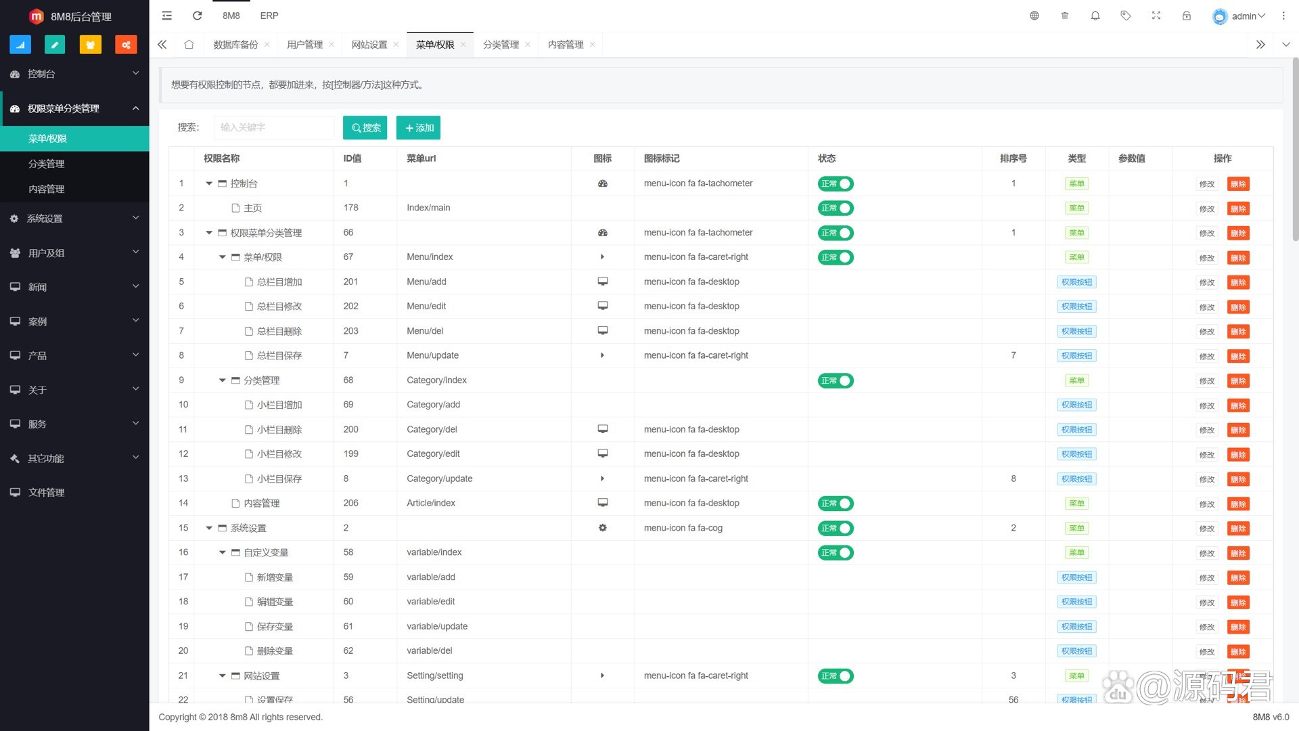
Task: Expand the 系统设置 sidebar menu
Action: click(x=74, y=219)
